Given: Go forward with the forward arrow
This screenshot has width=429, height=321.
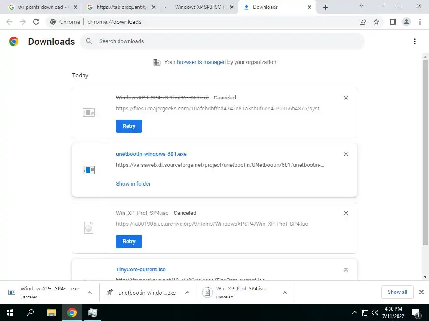Looking at the screenshot, I should tap(23, 22).
